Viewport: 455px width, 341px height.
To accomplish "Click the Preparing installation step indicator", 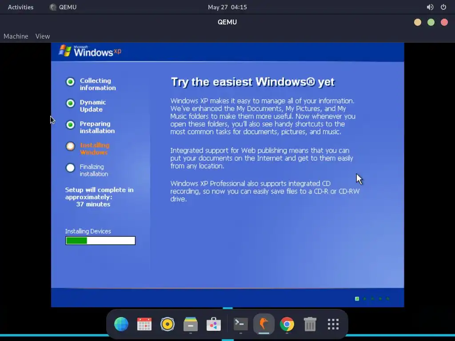I will [70, 125].
